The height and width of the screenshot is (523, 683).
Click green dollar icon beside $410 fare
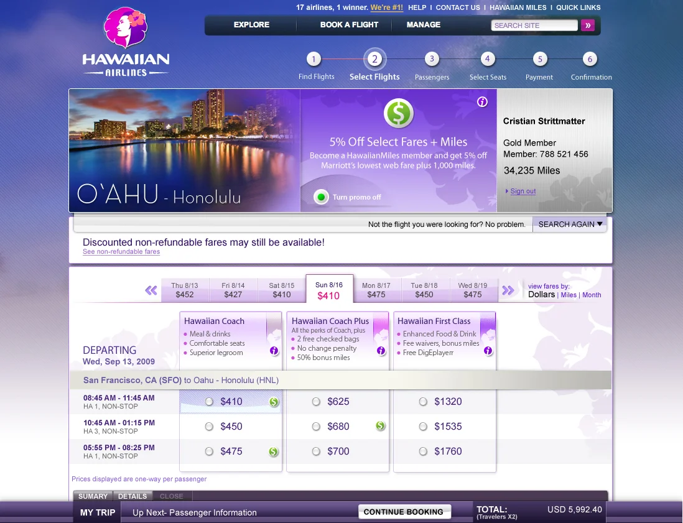pos(274,402)
